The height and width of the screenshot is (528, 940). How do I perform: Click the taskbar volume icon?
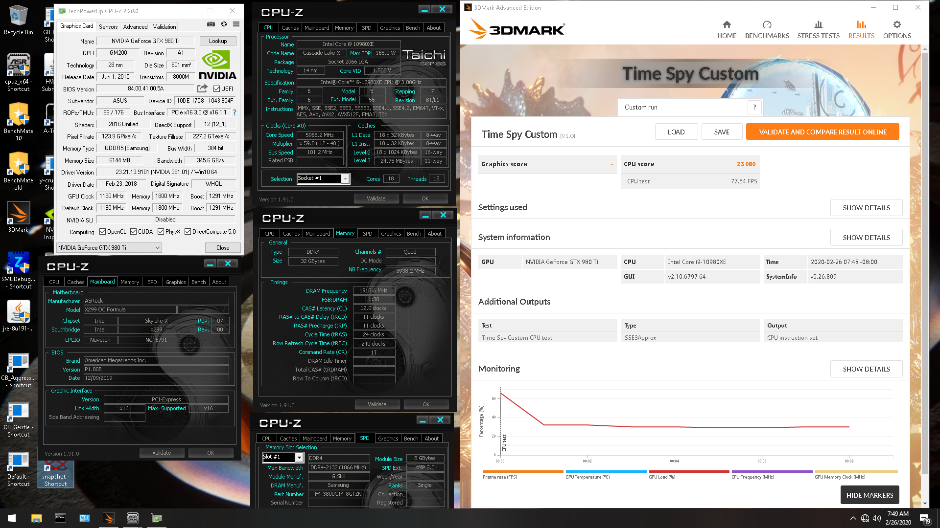coord(877,518)
